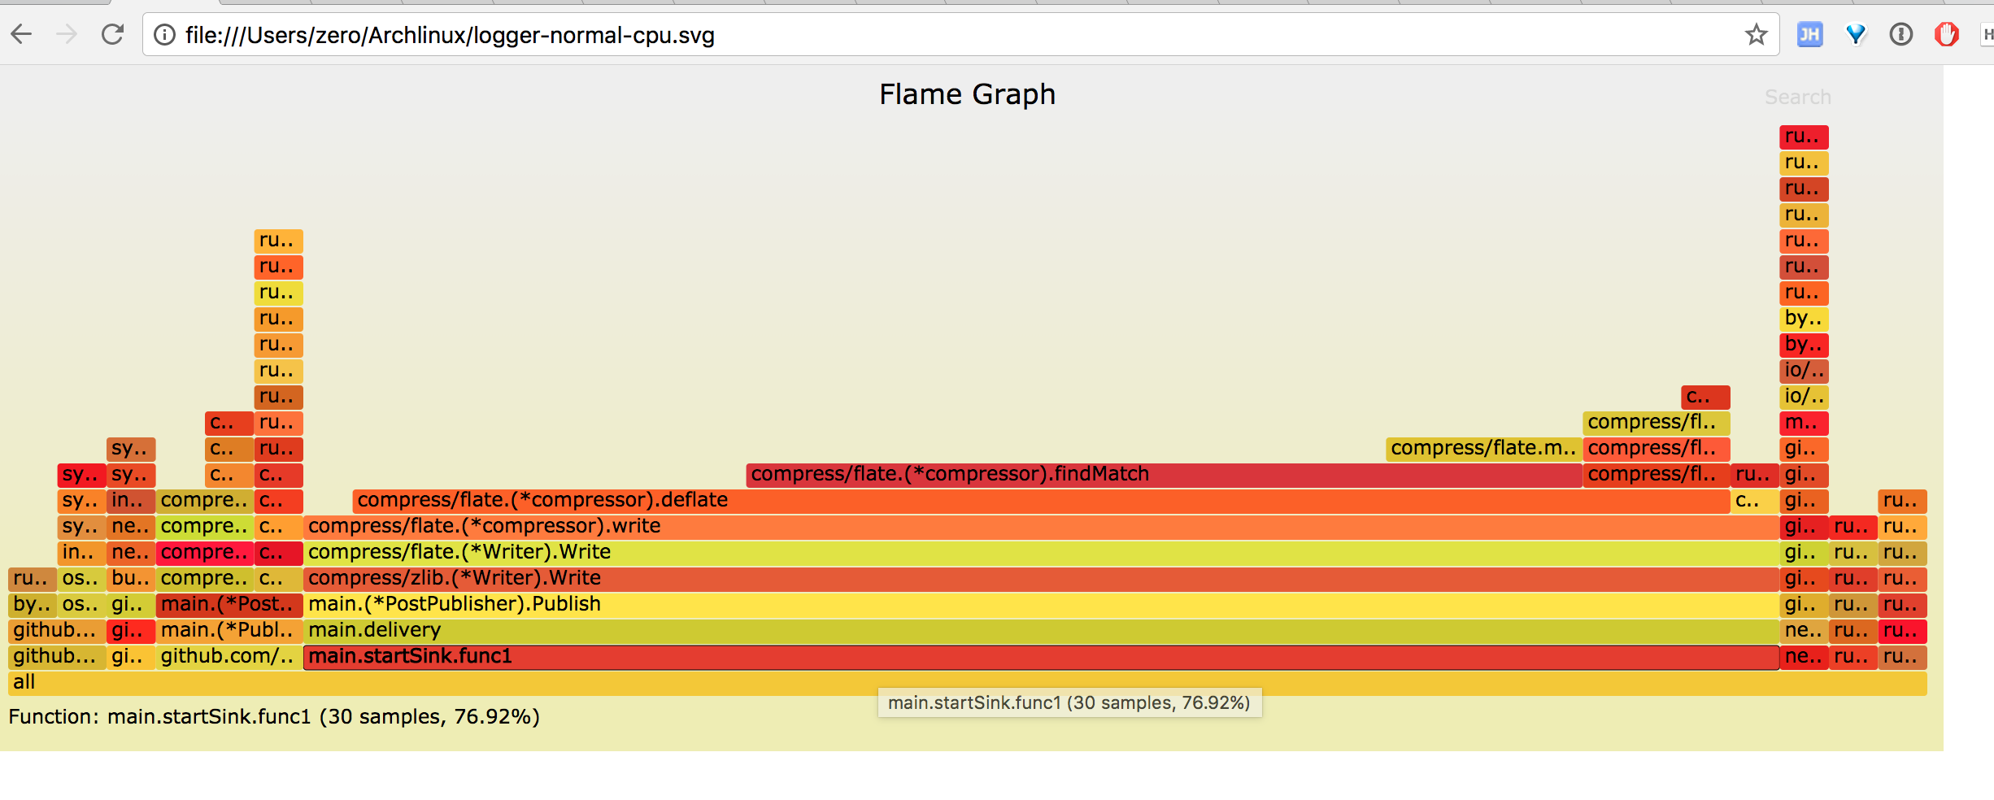The image size is (1994, 800).
Task: Click the blue Y extension icon
Action: [1856, 34]
